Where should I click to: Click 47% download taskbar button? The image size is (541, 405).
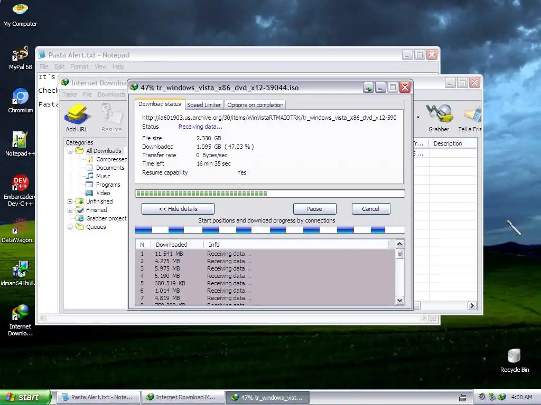point(268,397)
